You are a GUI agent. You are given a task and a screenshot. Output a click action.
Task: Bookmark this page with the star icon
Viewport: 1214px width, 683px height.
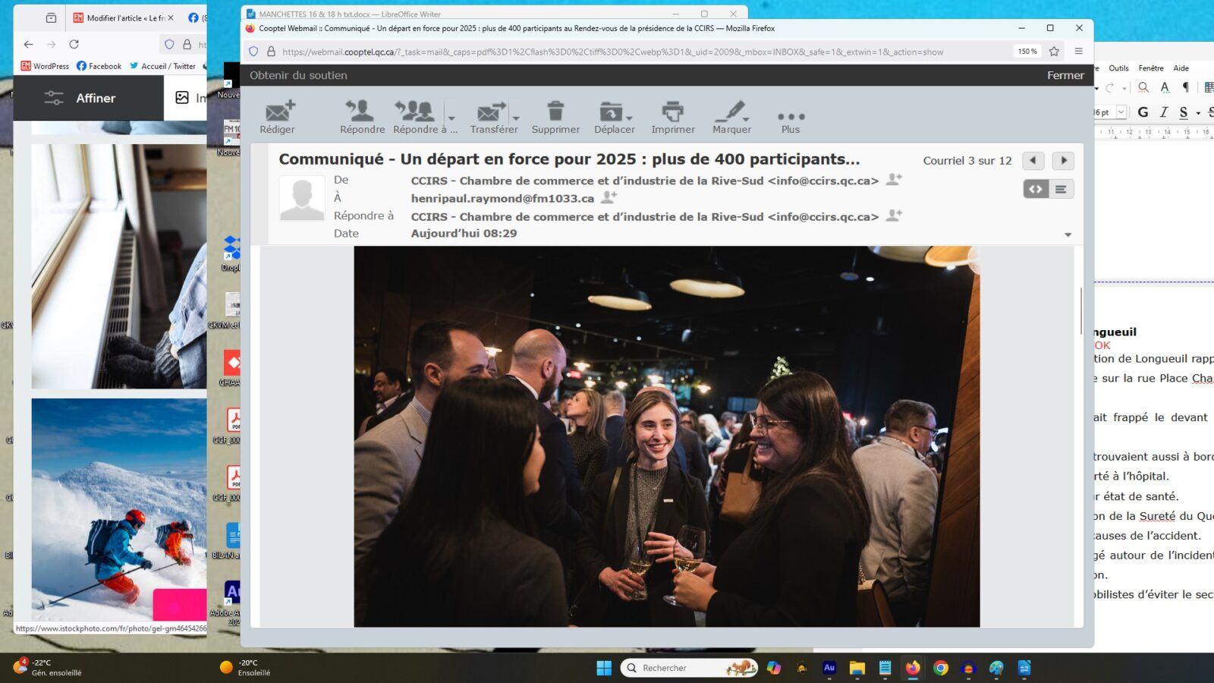coord(1054,52)
